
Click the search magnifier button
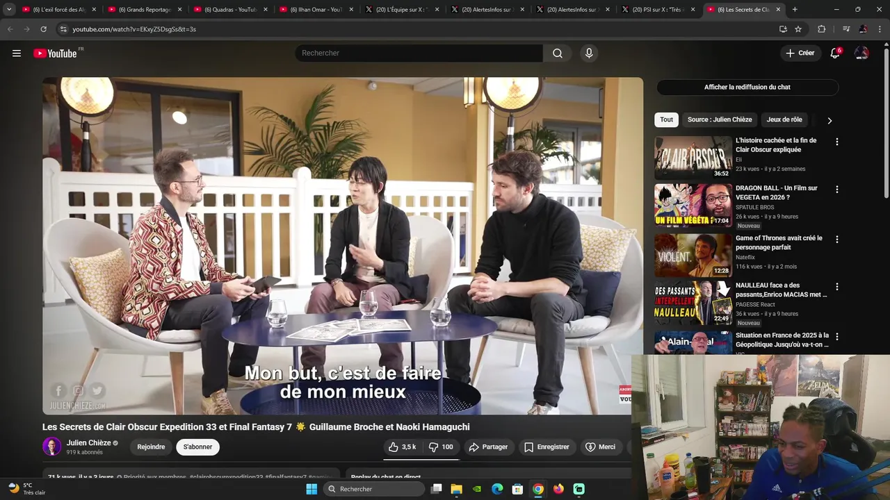tap(558, 53)
